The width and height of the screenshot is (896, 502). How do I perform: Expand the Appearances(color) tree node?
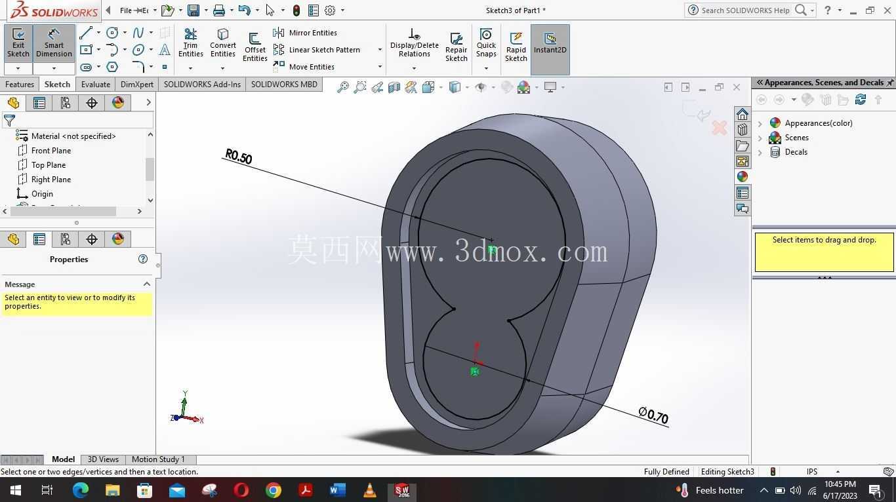[x=760, y=123]
